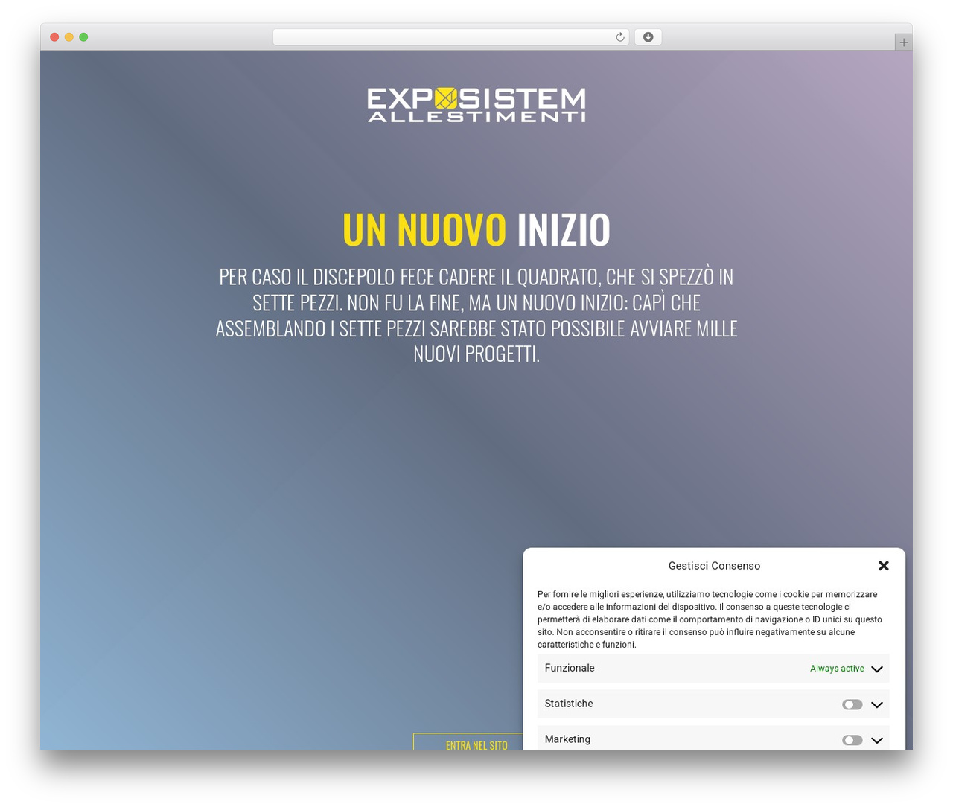
Task: Click the 'Per caso il discepolo' paragraph
Action: pos(476,315)
